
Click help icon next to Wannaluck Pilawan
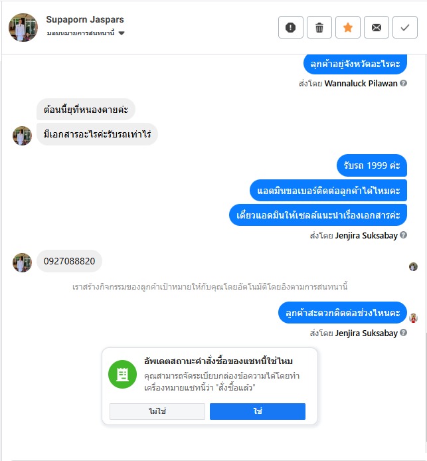click(x=404, y=83)
